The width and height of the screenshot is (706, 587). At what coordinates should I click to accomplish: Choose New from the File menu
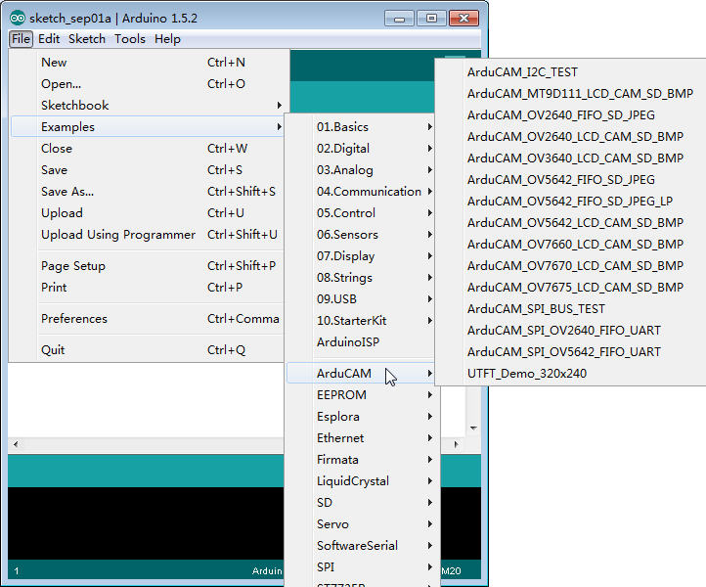pos(147,63)
